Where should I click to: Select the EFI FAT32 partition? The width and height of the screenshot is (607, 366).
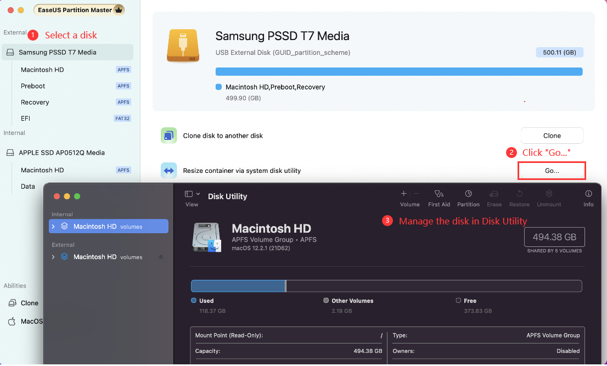pos(26,118)
